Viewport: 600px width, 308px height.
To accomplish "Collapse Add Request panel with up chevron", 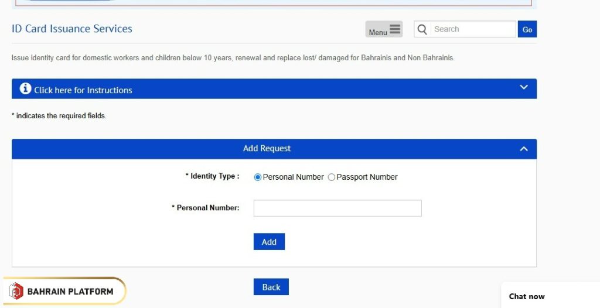I will 524,149.
